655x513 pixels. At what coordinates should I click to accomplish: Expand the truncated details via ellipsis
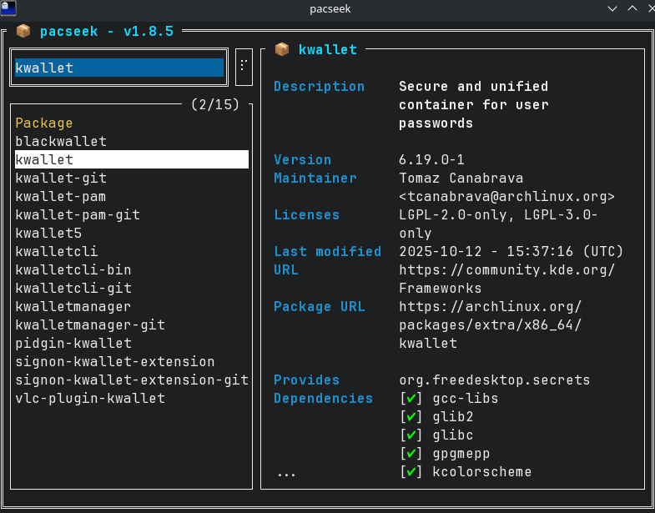point(286,472)
